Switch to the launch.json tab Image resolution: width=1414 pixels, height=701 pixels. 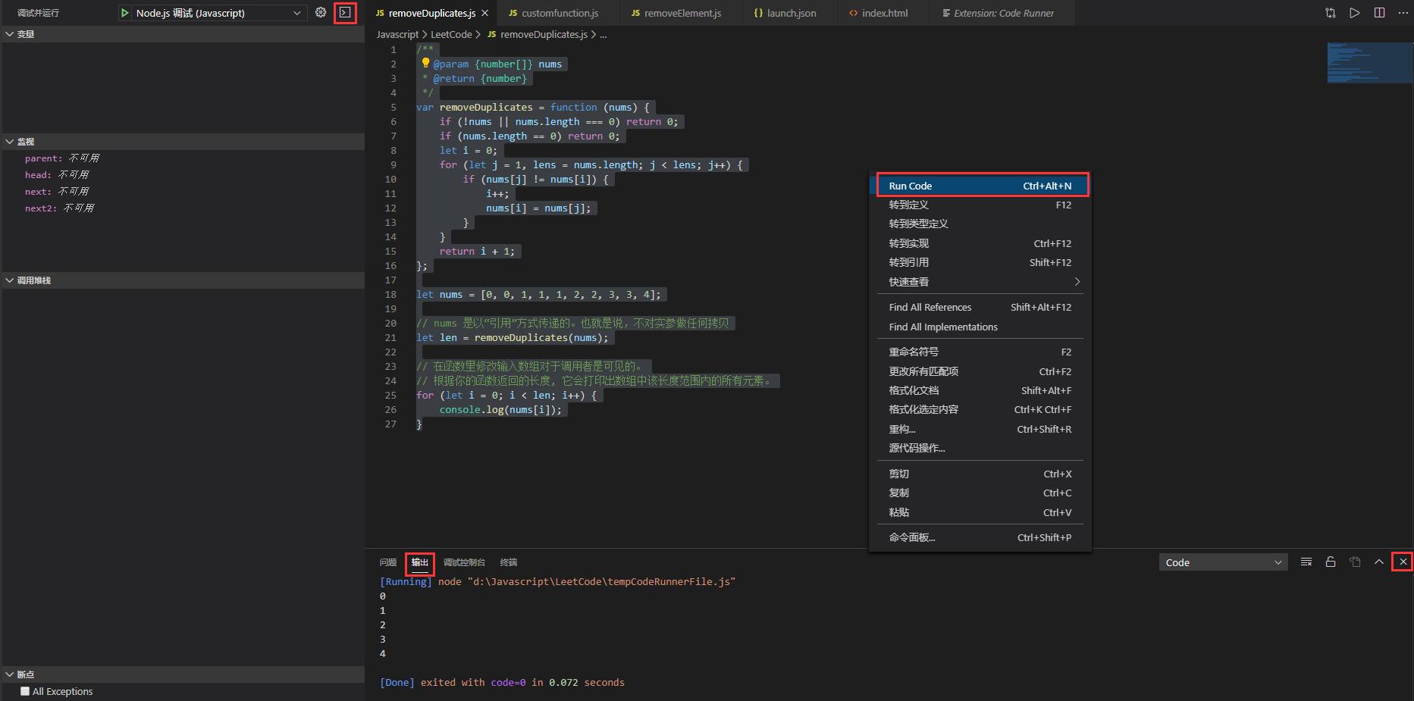791,13
